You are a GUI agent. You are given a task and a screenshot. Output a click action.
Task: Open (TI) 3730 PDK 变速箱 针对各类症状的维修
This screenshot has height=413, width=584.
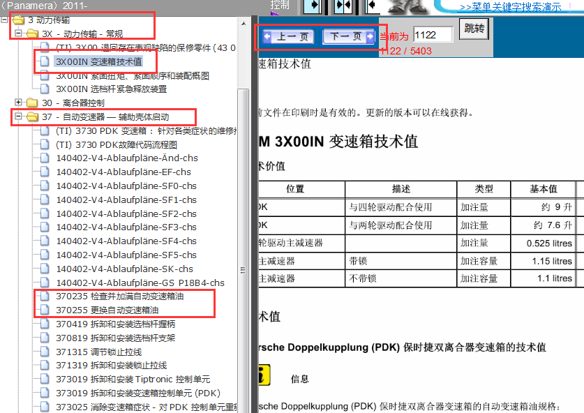coord(146,130)
